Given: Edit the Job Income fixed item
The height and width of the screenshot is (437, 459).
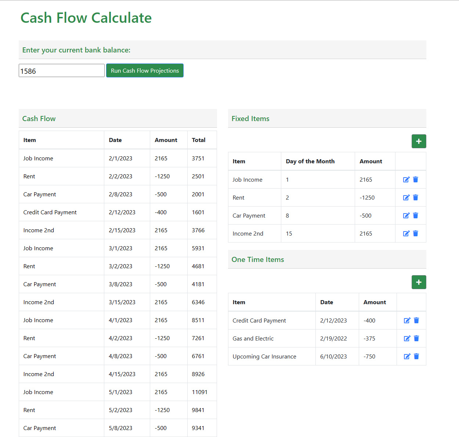Looking at the screenshot, I should 406,179.
